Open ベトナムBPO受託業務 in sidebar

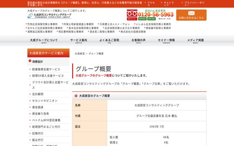46,120
